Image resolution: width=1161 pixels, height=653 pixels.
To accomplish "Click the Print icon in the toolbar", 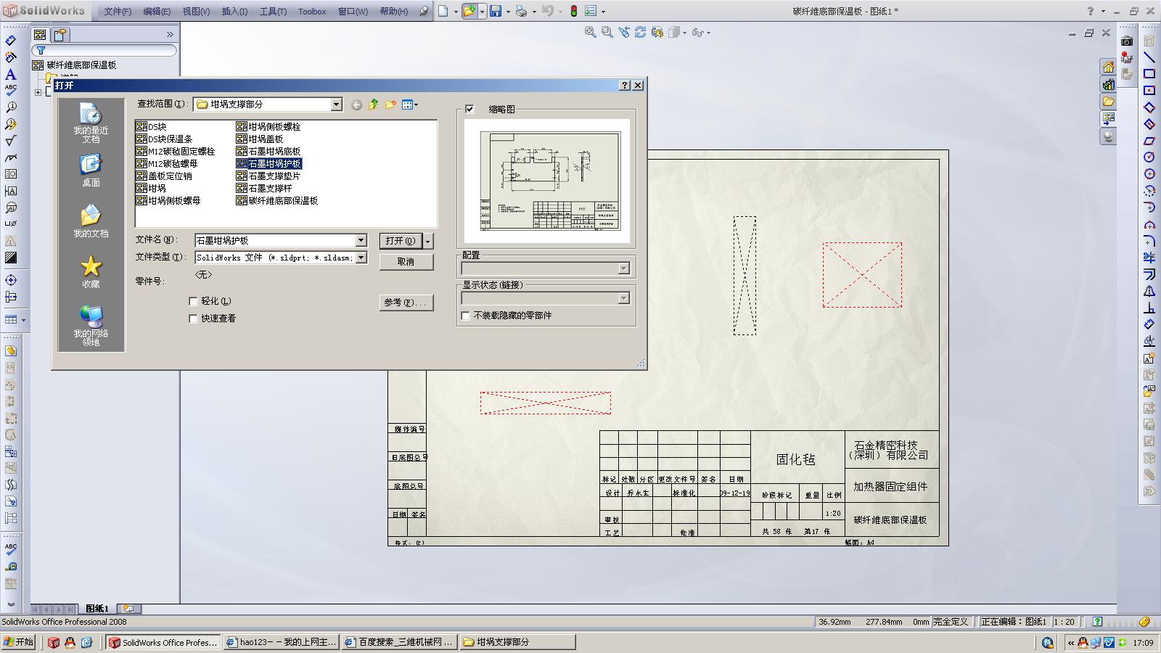I will [521, 11].
